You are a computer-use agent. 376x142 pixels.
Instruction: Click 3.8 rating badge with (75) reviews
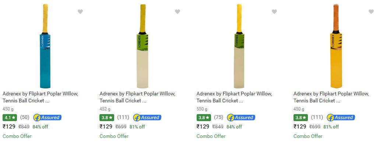(x=204, y=118)
